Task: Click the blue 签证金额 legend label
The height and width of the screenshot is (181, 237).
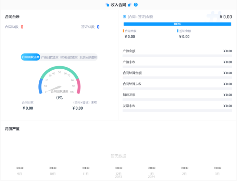Action: coord(185,31)
